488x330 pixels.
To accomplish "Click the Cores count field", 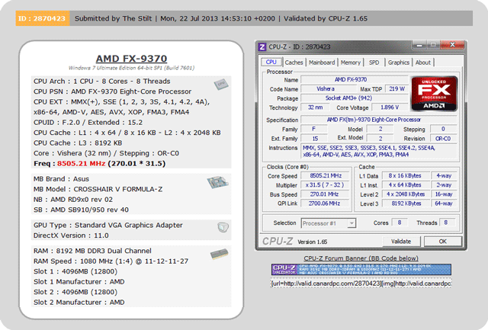I will 400,223.
